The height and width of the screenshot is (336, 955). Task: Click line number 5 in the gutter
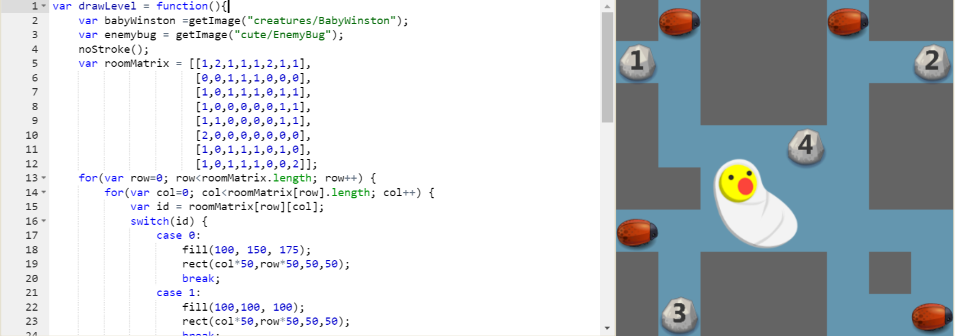click(x=34, y=63)
